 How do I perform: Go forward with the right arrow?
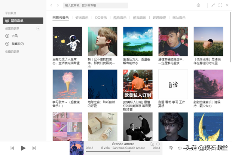click(x=58, y=5)
